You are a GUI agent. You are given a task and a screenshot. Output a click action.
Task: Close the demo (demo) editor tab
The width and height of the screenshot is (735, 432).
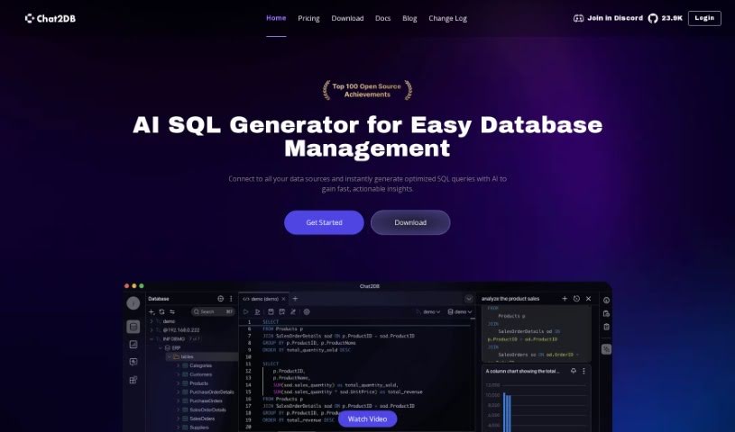point(283,299)
